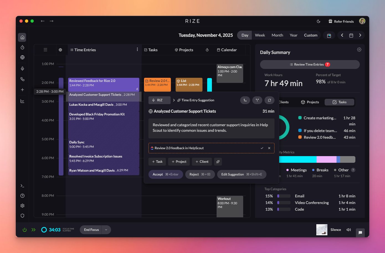Open the integrations nodes icon in sidebar

coord(22,79)
